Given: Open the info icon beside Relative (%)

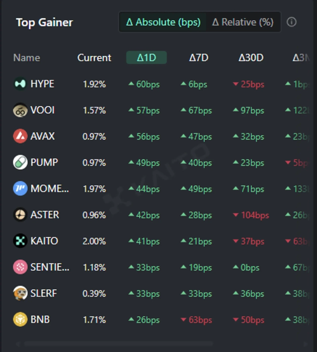Looking at the screenshot, I should [x=292, y=22].
